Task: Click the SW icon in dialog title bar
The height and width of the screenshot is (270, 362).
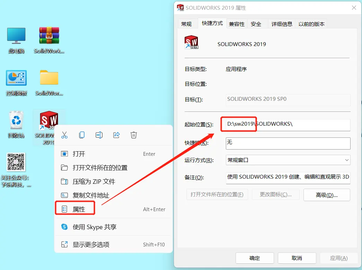Action: 180,8
